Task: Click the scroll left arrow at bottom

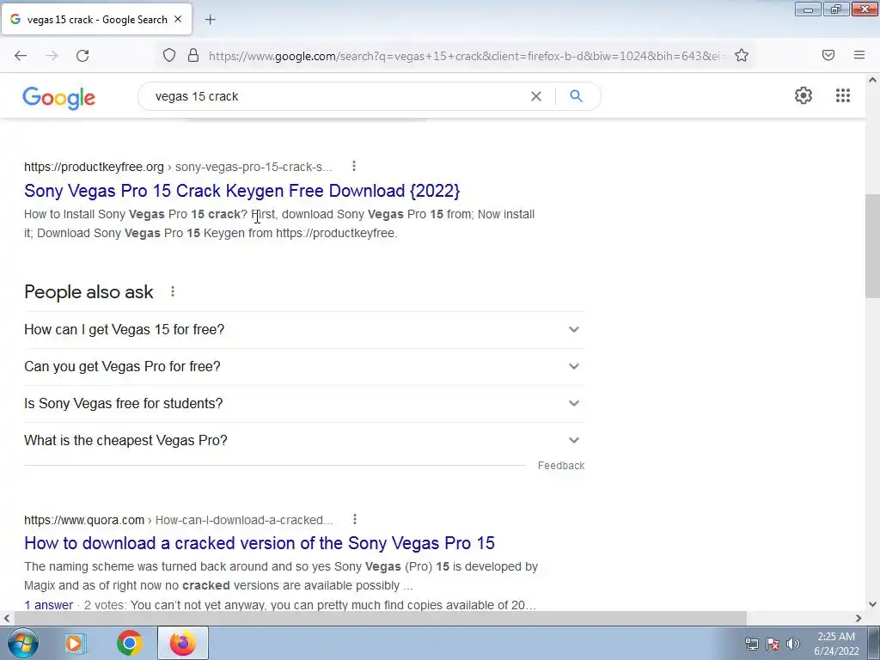Action: [7, 618]
